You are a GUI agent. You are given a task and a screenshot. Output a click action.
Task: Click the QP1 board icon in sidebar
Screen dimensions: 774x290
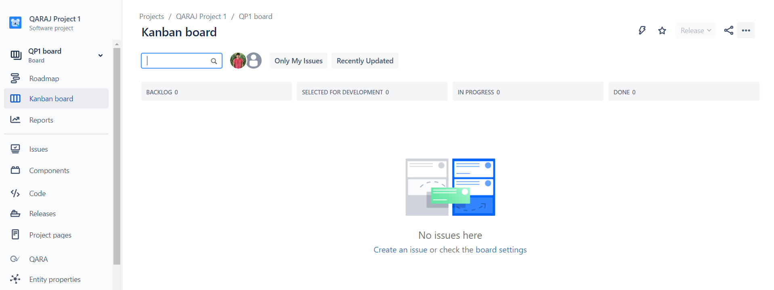click(16, 55)
